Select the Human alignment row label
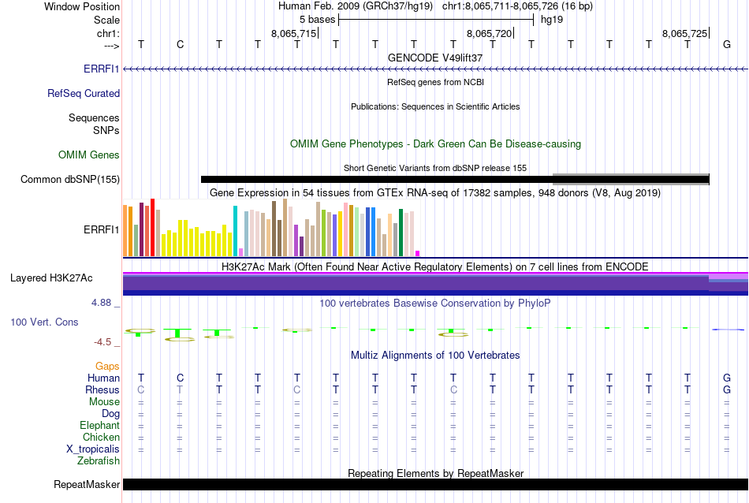This screenshot has height=503, width=749. pyautogui.click(x=103, y=378)
